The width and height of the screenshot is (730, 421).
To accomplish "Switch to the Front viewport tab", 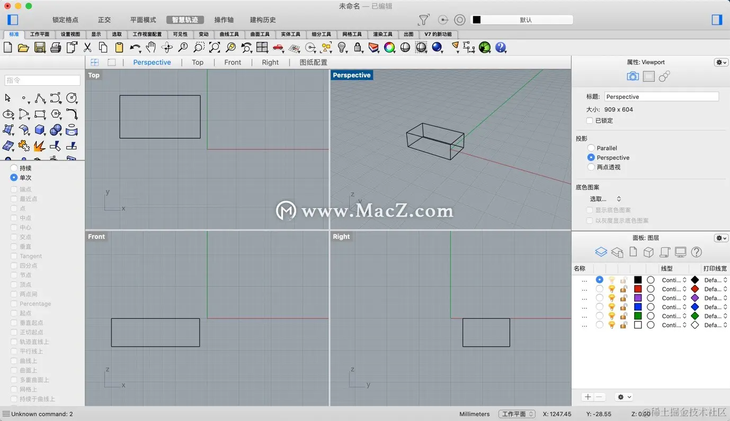I will pyautogui.click(x=233, y=62).
